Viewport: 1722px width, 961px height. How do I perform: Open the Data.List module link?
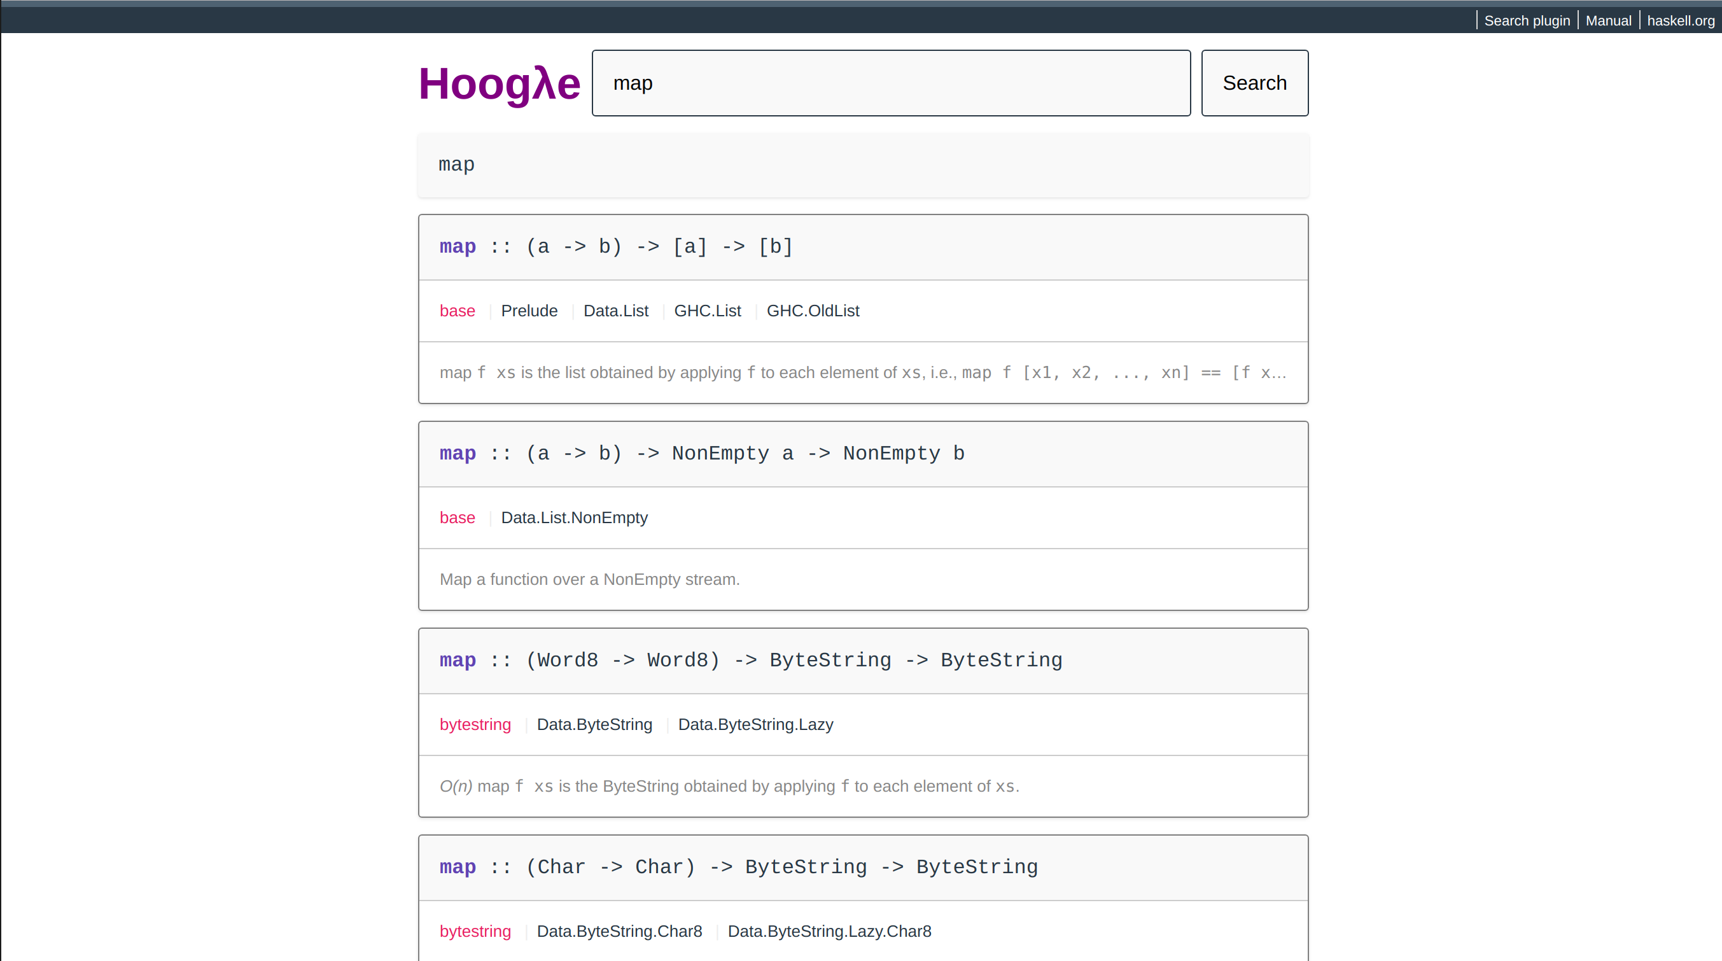[x=615, y=311]
